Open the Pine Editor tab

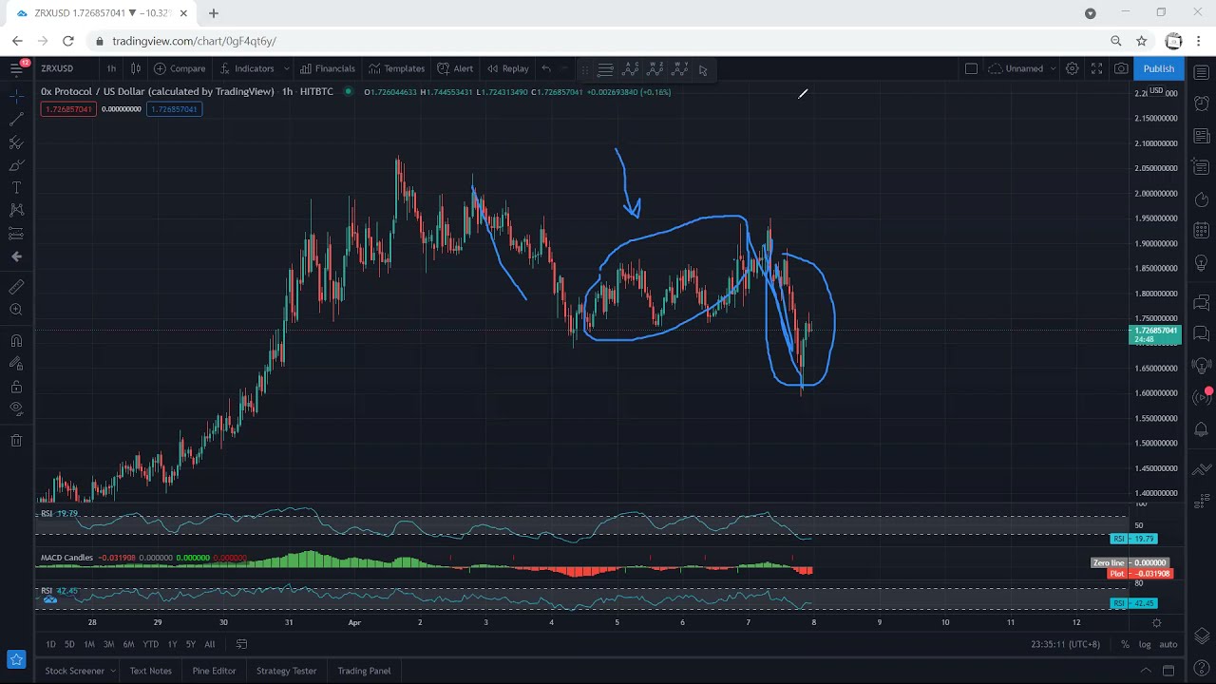214,671
